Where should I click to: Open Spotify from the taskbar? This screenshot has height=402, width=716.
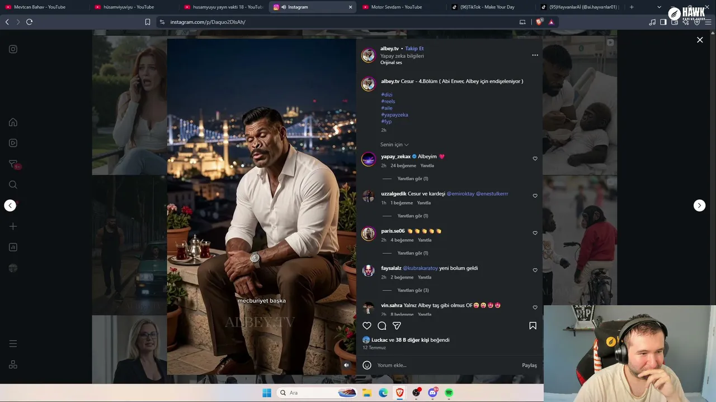click(x=449, y=393)
